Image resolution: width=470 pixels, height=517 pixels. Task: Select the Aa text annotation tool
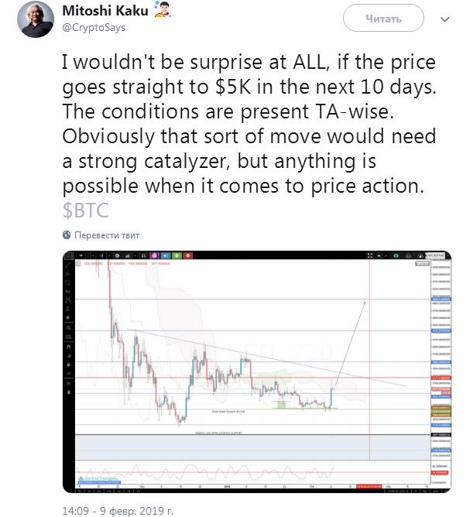pyautogui.click(x=67, y=292)
